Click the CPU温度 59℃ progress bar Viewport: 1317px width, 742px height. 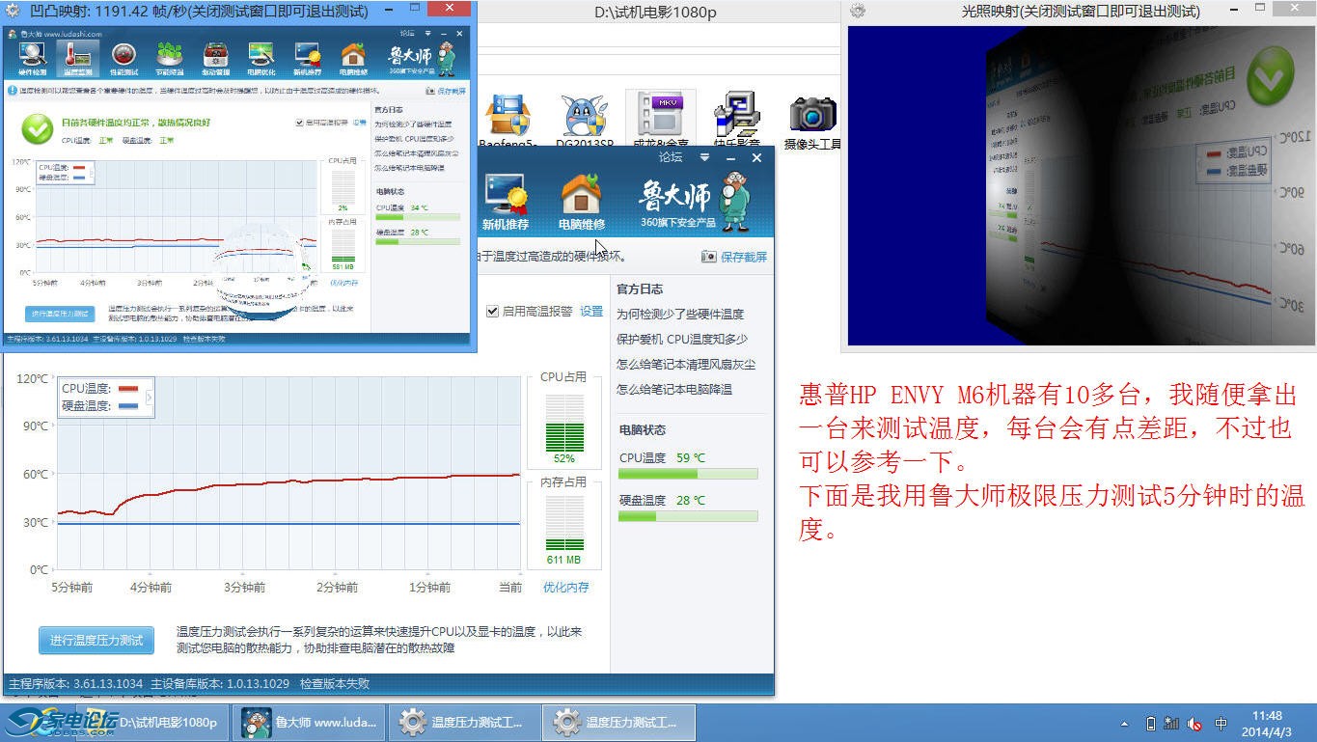[688, 474]
